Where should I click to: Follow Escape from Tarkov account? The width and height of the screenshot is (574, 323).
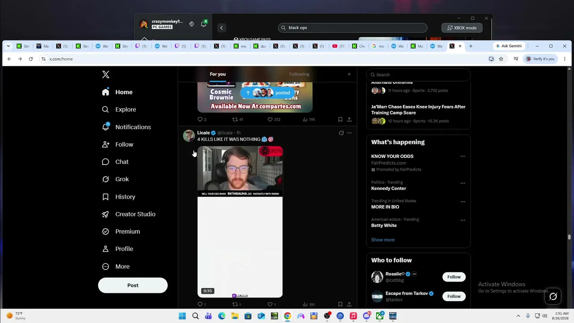454,296
